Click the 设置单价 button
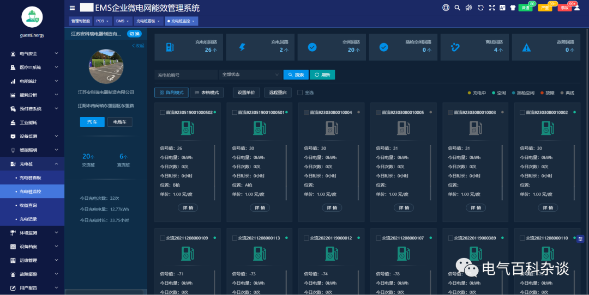The height and width of the screenshot is (295, 589). point(246,93)
